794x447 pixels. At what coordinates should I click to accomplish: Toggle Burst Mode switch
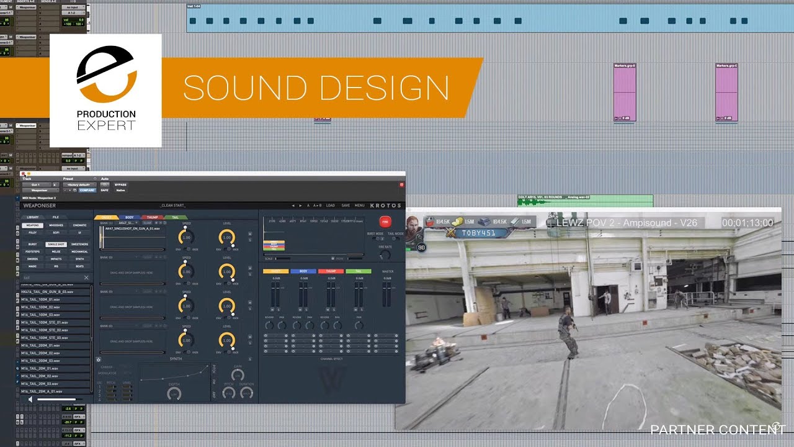[x=376, y=238]
